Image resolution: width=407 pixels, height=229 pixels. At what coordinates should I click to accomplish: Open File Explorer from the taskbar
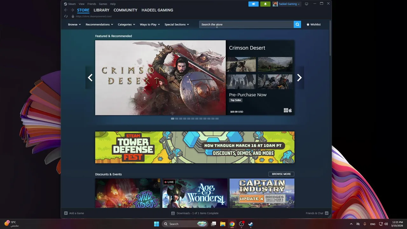tap(223, 224)
